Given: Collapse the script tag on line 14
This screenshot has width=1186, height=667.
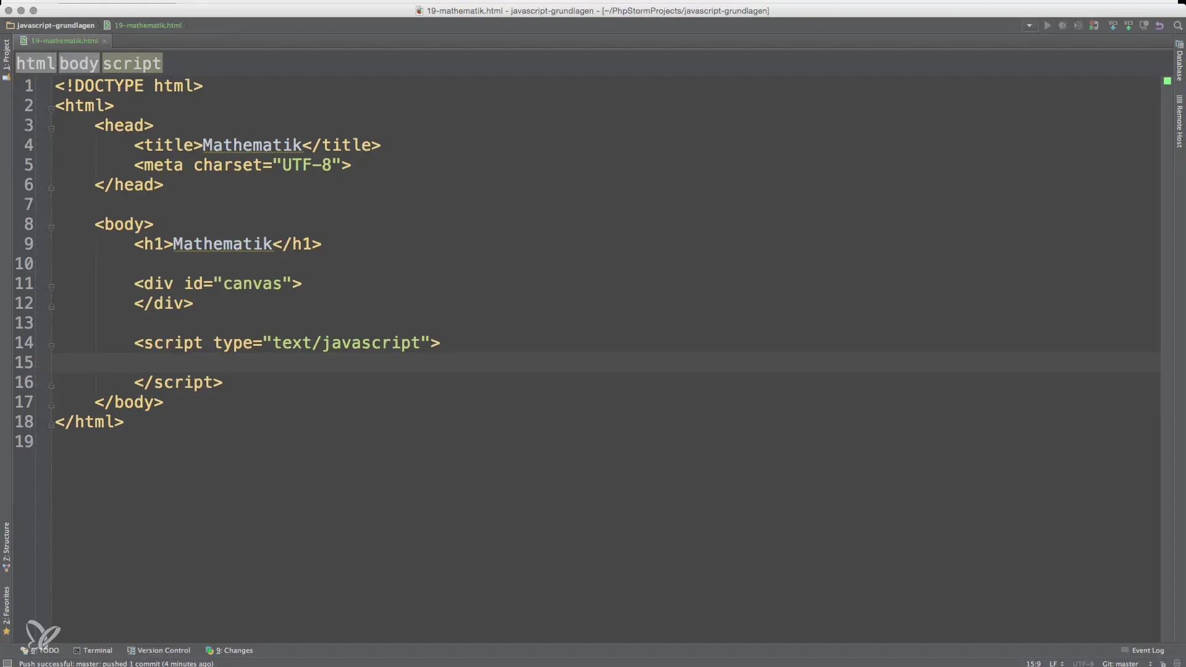Looking at the screenshot, I should [51, 346].
